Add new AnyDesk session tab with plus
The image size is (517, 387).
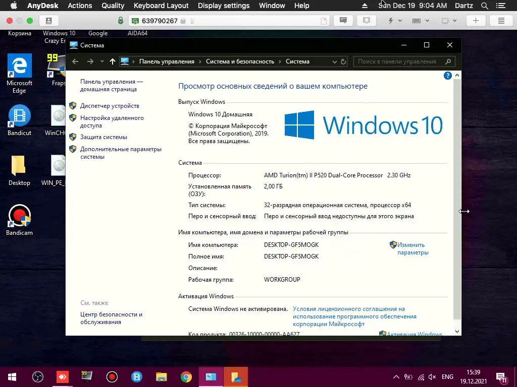[x=476, y=21]
